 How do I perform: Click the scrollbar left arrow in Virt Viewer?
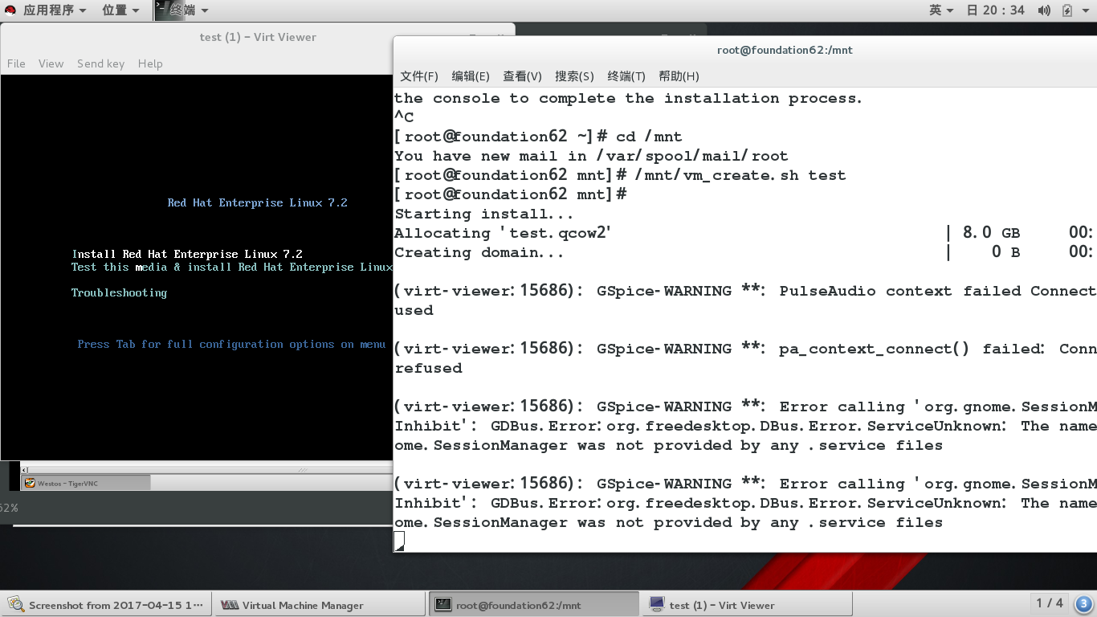(24, 469)
